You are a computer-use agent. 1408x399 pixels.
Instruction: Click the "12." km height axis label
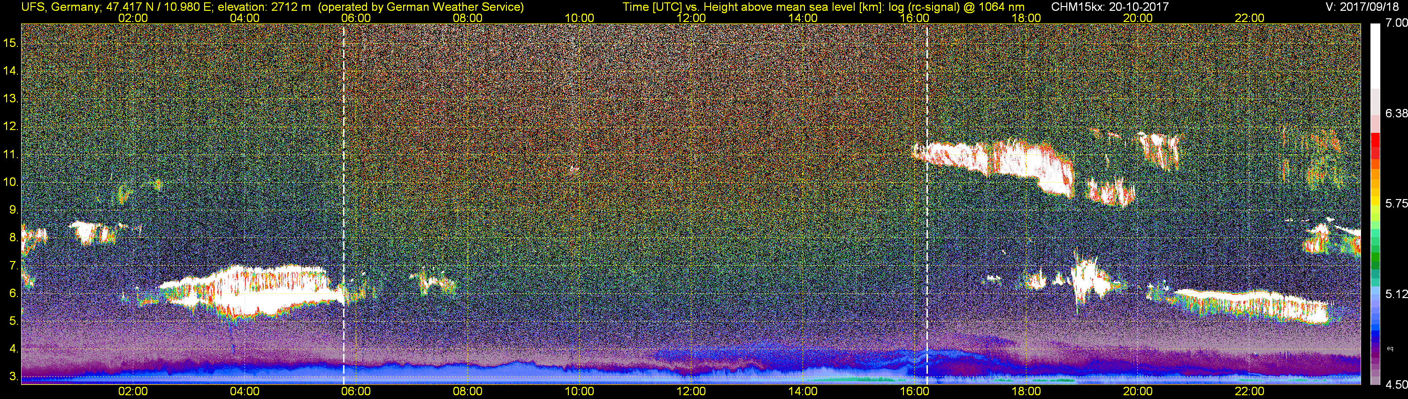pos(11,126)
